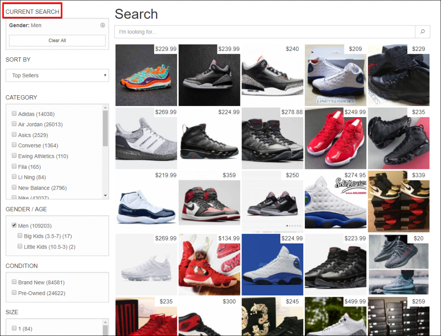Open the $20 grey Yeezy listing
Viewport: 441px width, 336px height.
pos(399,264)
